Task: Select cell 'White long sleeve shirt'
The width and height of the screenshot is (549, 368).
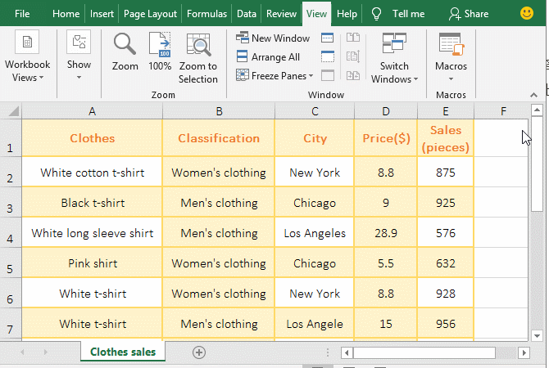Action: coord(92,233)
